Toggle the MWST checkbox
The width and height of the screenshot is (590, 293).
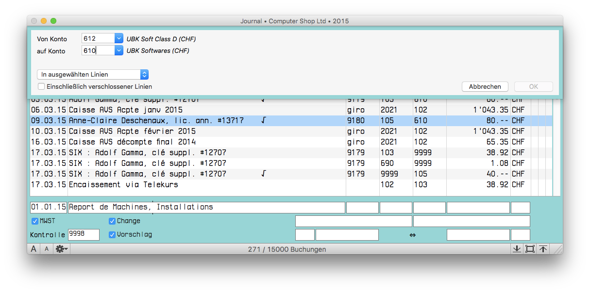coord(35,221)
